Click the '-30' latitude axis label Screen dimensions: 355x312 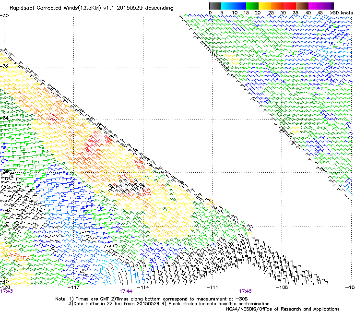[4, 16]
